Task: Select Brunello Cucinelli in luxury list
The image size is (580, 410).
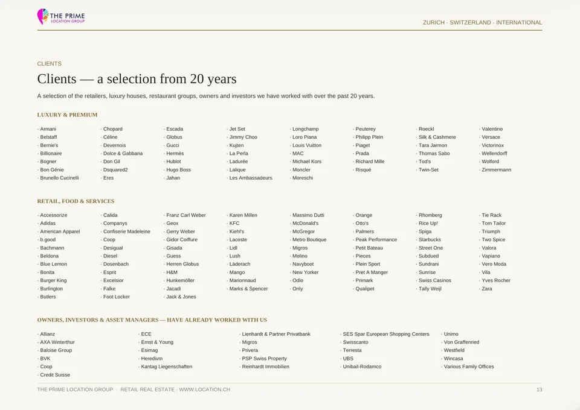Action: (x=59, y=178)
